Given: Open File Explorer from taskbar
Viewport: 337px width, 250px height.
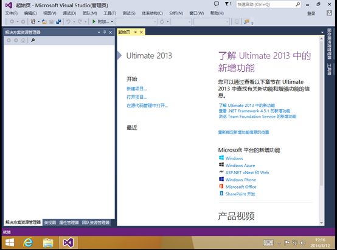Looking at the screenshot, I should point(48,243).
